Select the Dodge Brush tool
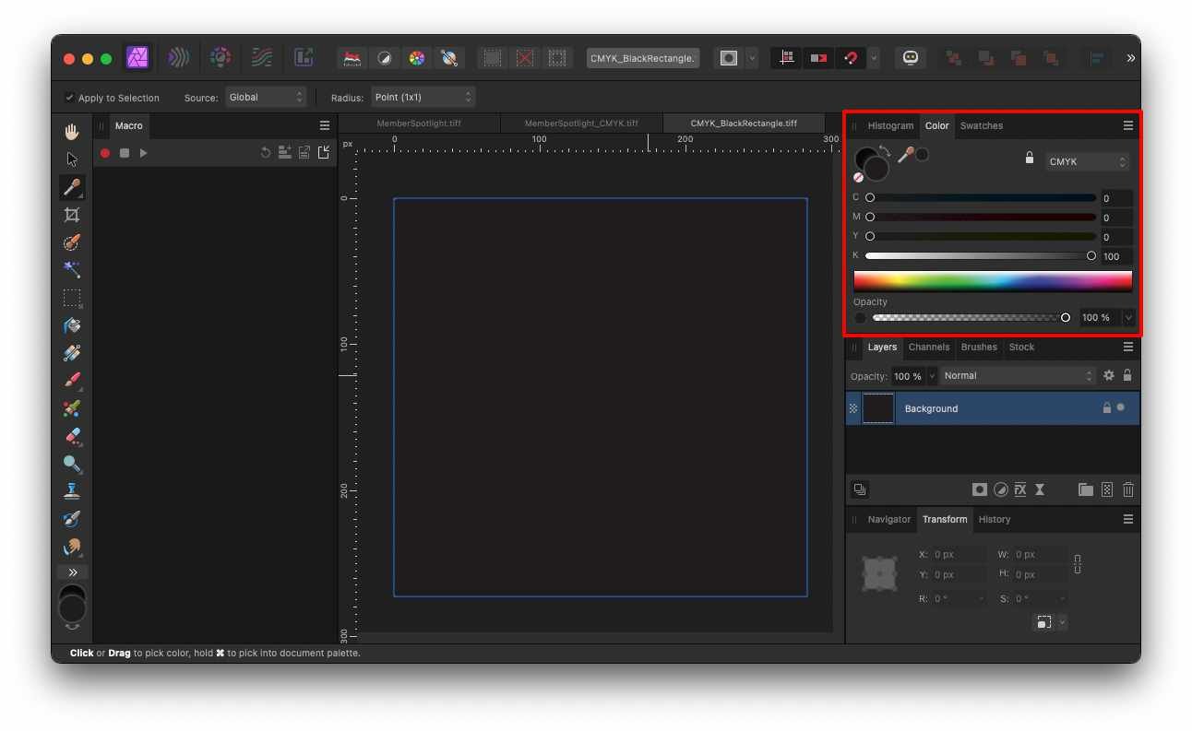The height and width of the screenshot is (731, 1192). [72, 464]
